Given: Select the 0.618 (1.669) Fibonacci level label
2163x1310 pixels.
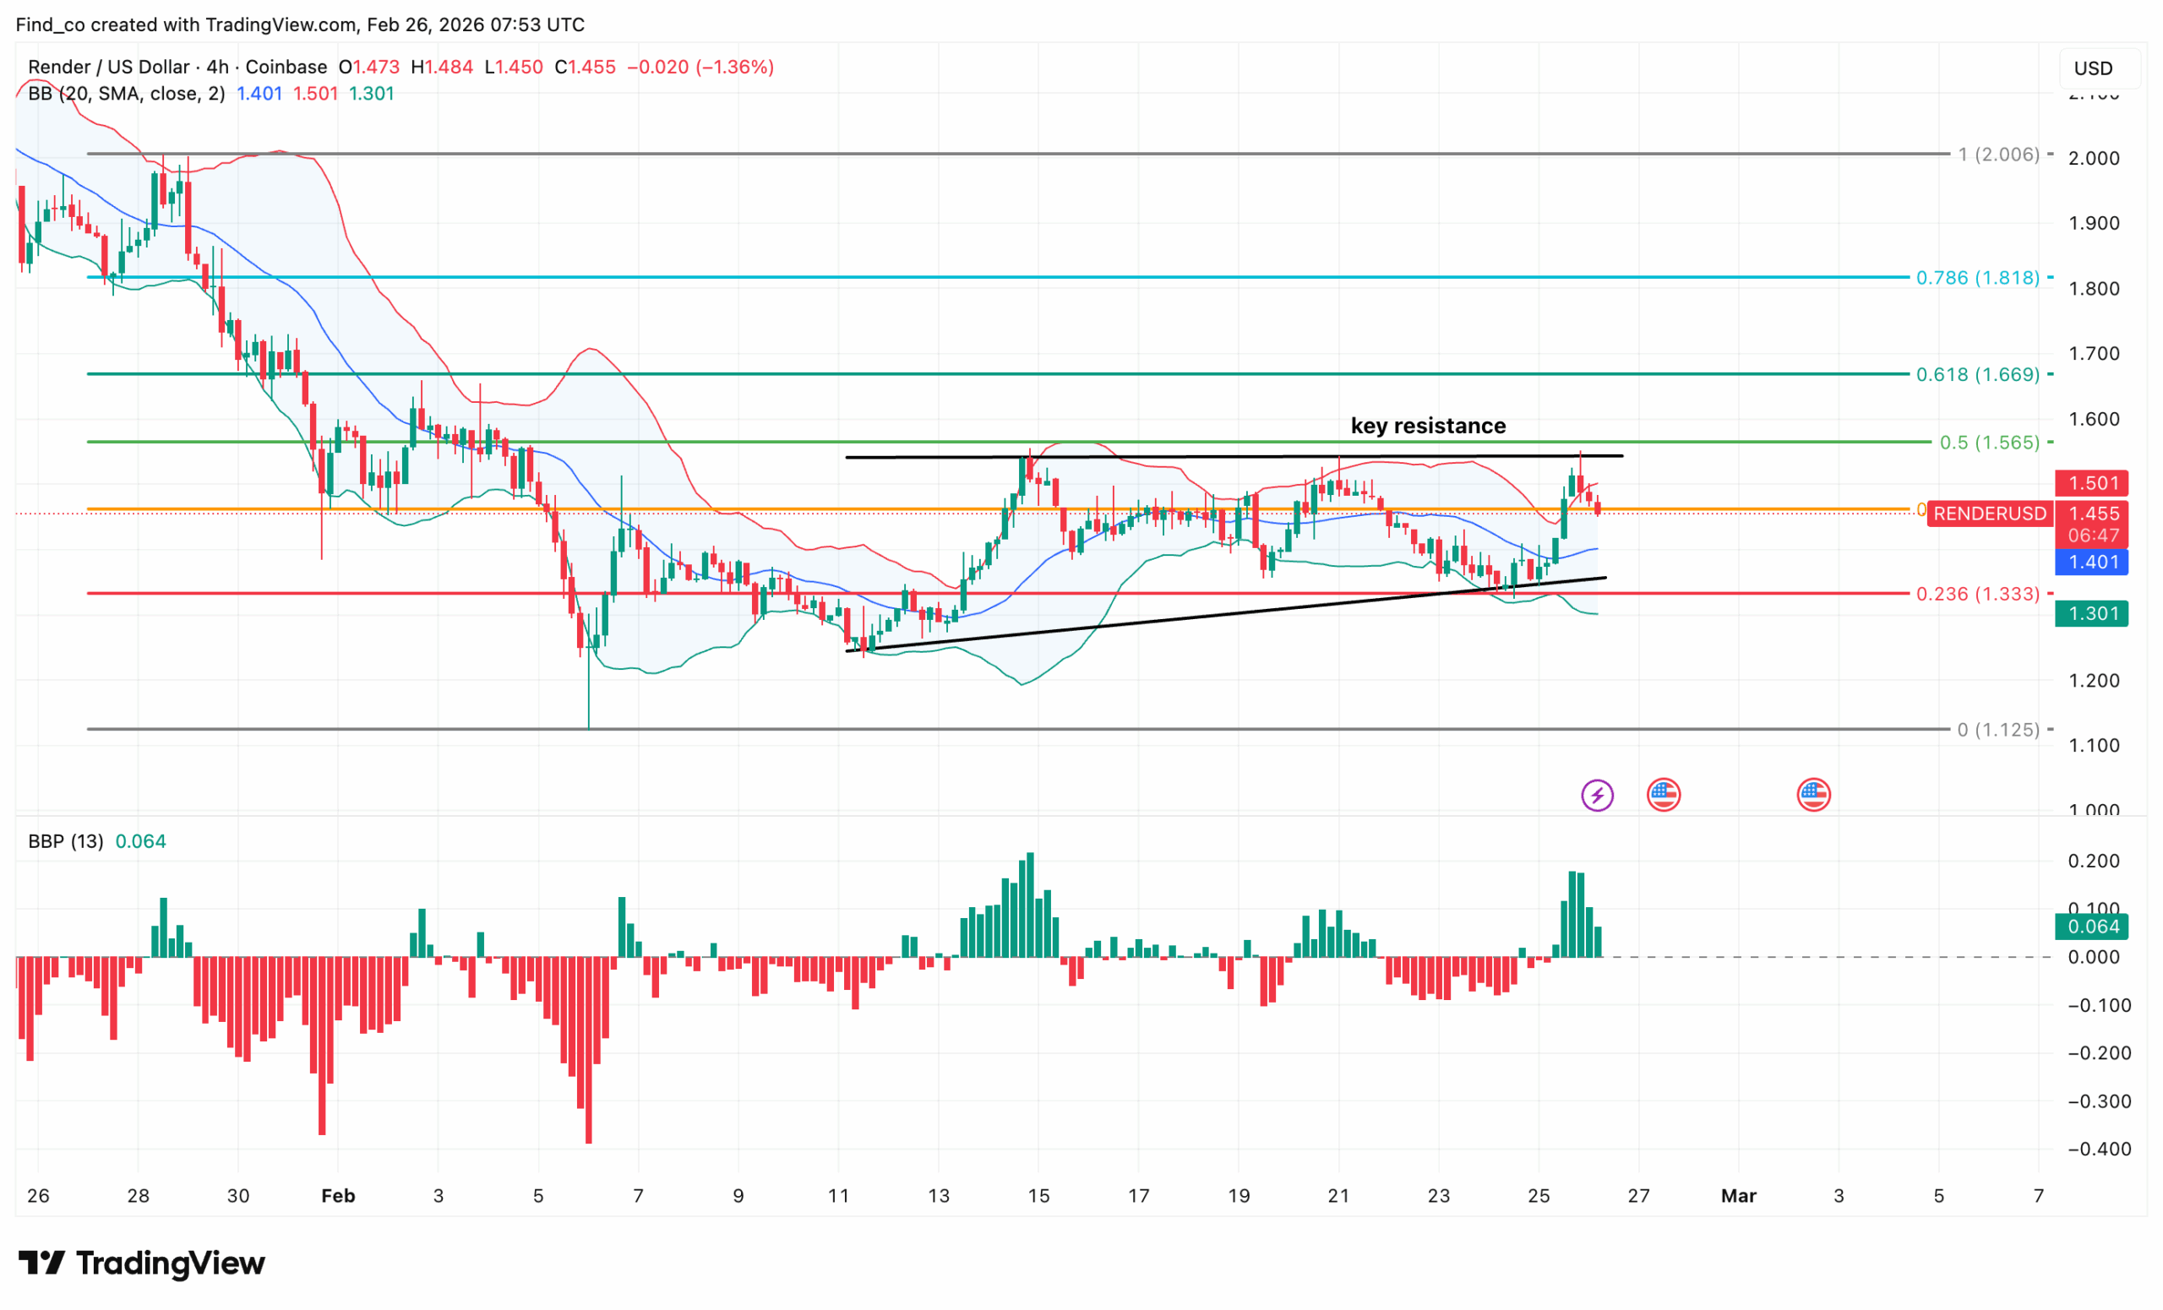Looking at the screenshot, I should (x=1977, y=375).
